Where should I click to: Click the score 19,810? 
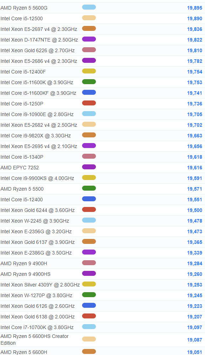195,50
